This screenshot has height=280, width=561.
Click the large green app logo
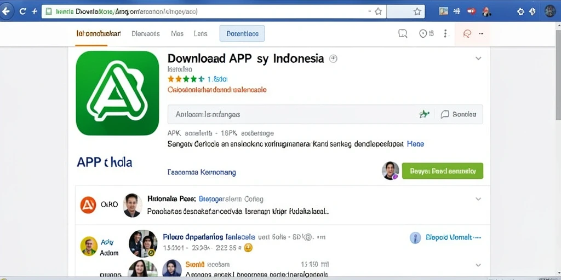[x=117, y=93]
